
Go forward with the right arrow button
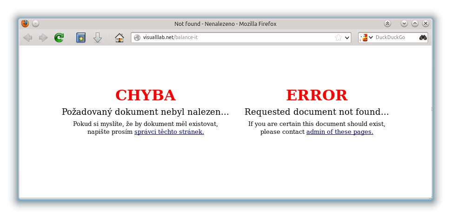point(43,38)
